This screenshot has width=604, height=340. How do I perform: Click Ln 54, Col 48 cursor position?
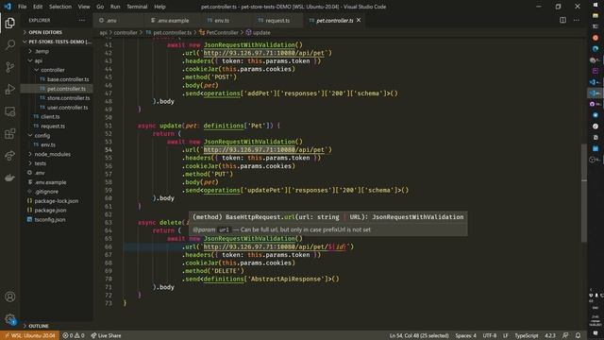tap(419, 335)
